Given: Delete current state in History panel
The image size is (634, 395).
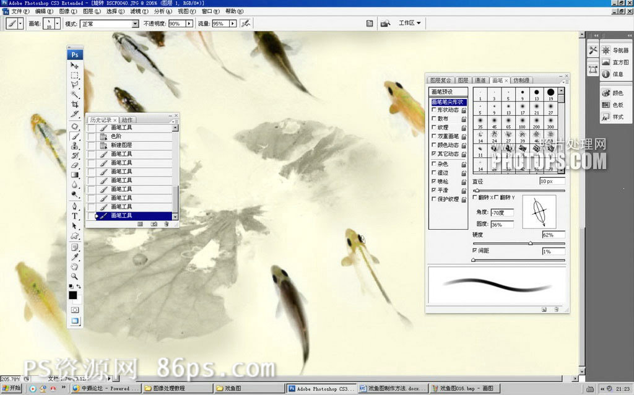Looking at the screenshot, I should coord(166,224).
